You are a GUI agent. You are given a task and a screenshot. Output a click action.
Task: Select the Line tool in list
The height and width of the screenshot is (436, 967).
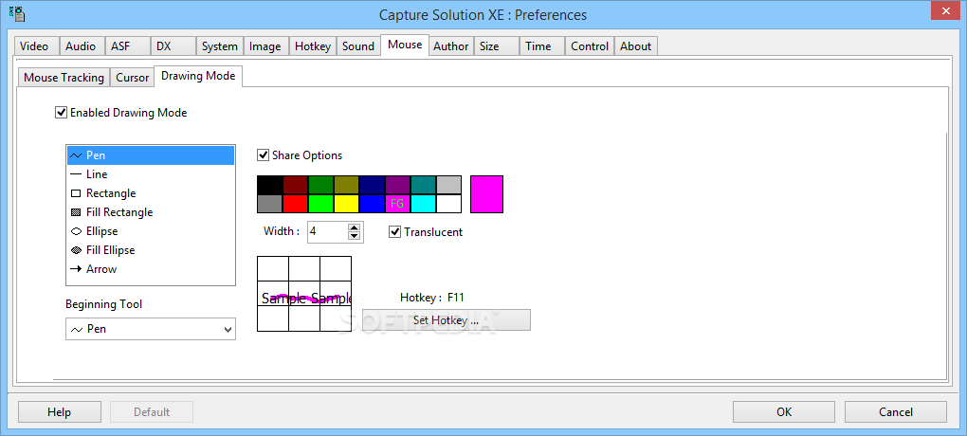151,174
